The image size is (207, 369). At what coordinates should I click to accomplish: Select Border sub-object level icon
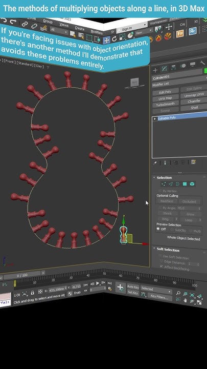tap(178, 184)
